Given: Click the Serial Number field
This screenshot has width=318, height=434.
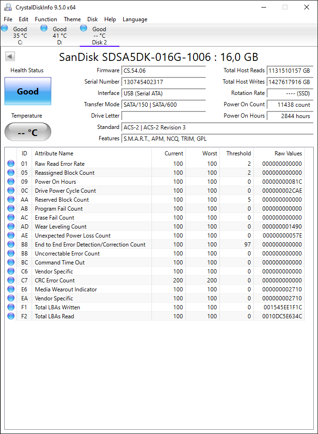Looking at the screenshot, I should 164,82.
